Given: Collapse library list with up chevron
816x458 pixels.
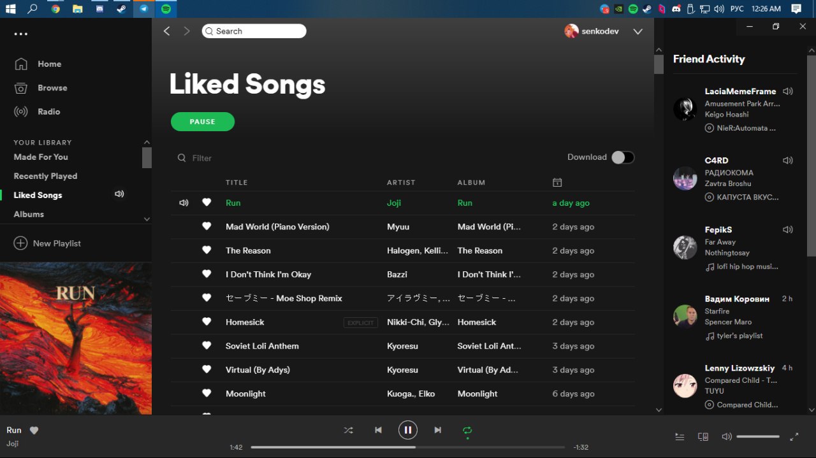Looking at the screenshot, I should 147,142.
